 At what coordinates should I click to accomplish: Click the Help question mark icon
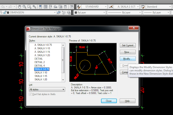coord(72,7)
